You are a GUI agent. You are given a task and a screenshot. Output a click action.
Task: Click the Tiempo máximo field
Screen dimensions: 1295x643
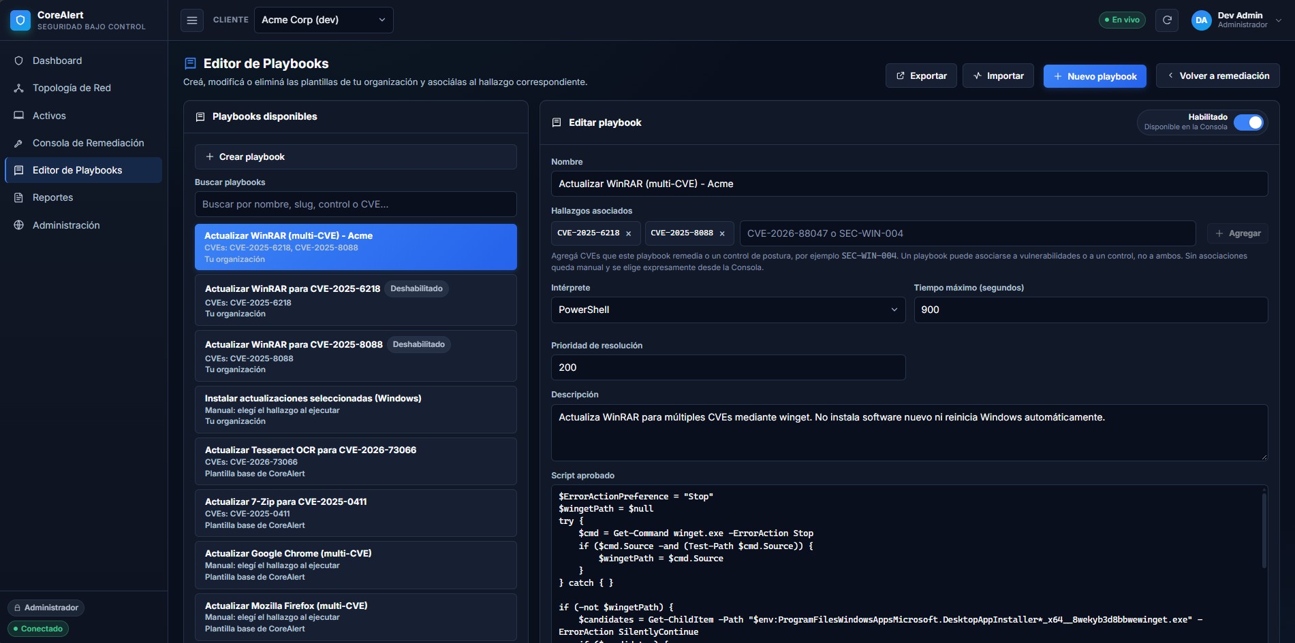(1091, 310)
